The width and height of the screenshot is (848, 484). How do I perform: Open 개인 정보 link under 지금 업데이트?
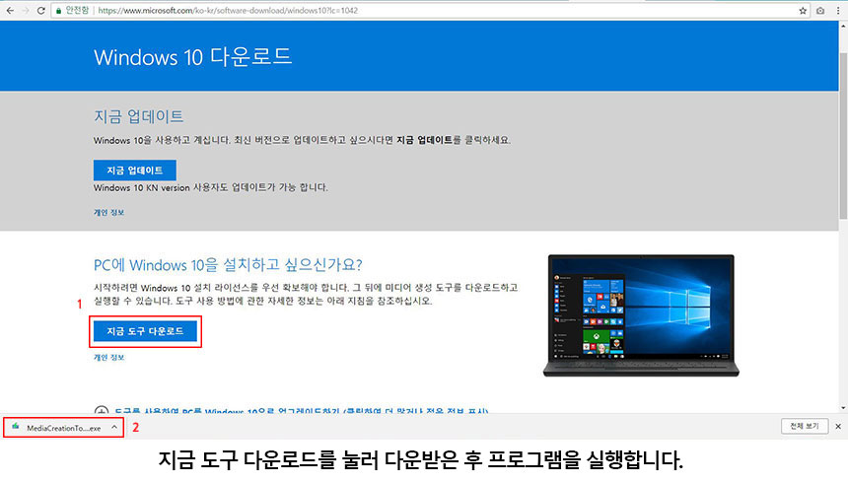[108, 213]
